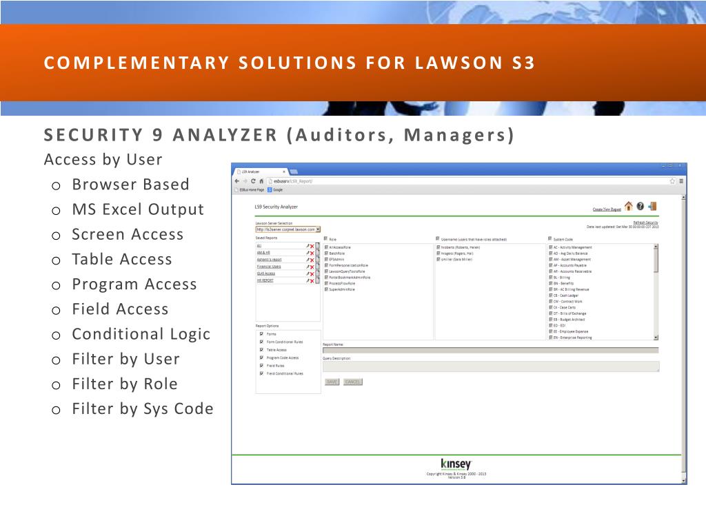
Task: Open the Chrome menu icon
Action: pos(681,181)
